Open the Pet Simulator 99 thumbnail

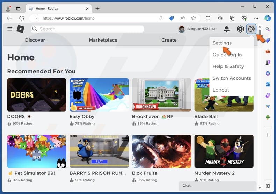coord(37,151)
